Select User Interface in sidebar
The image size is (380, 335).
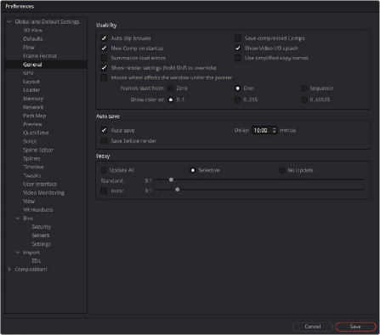click(x=40, y=185)
